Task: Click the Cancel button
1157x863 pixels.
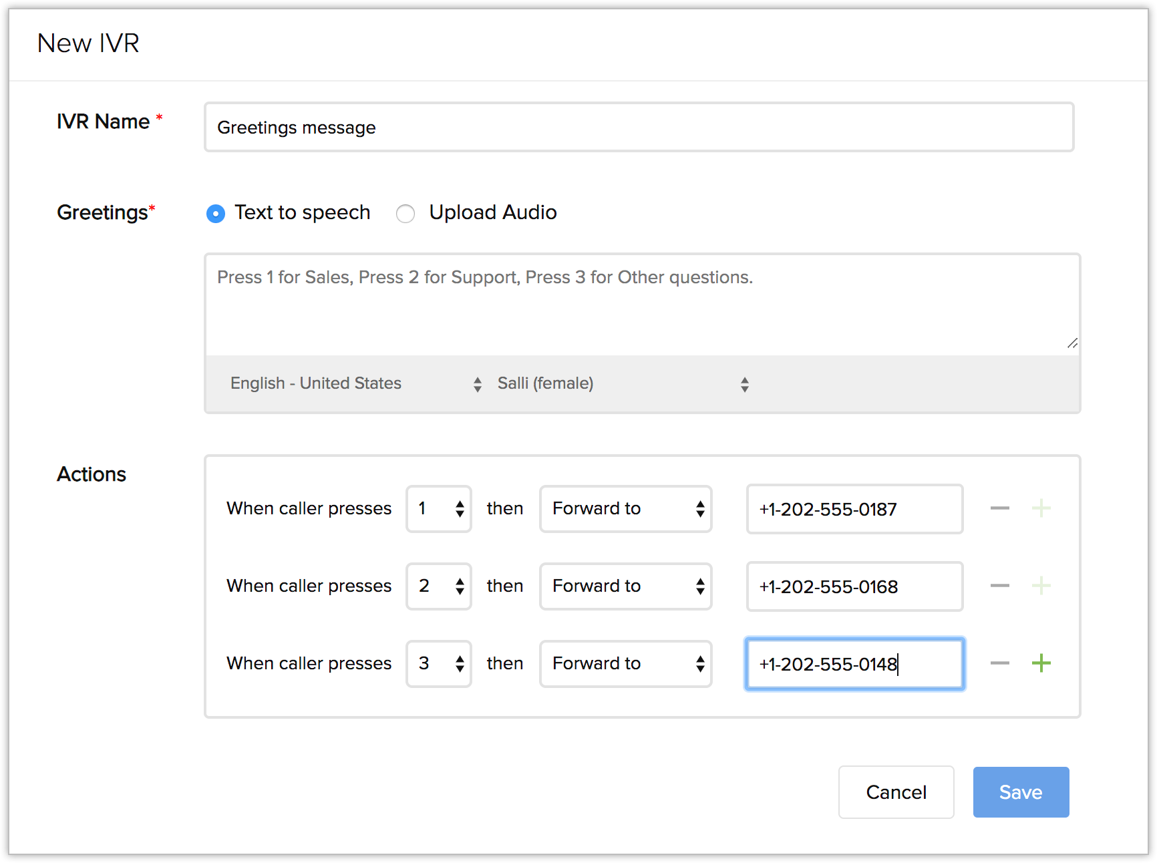Action: pos(896,792)
